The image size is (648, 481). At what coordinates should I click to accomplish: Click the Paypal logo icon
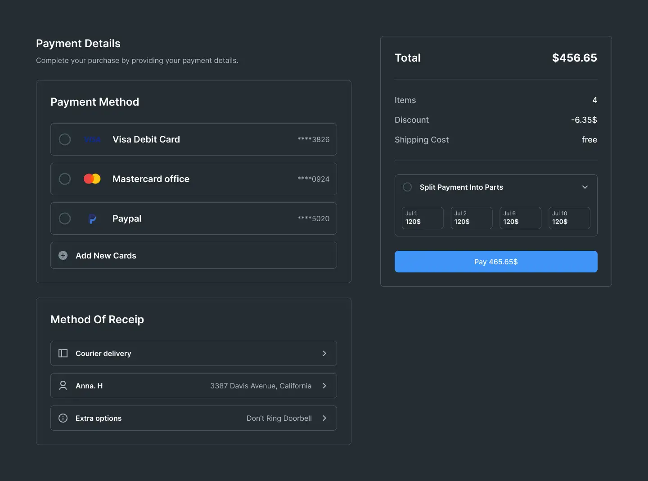tap(92, 218)
